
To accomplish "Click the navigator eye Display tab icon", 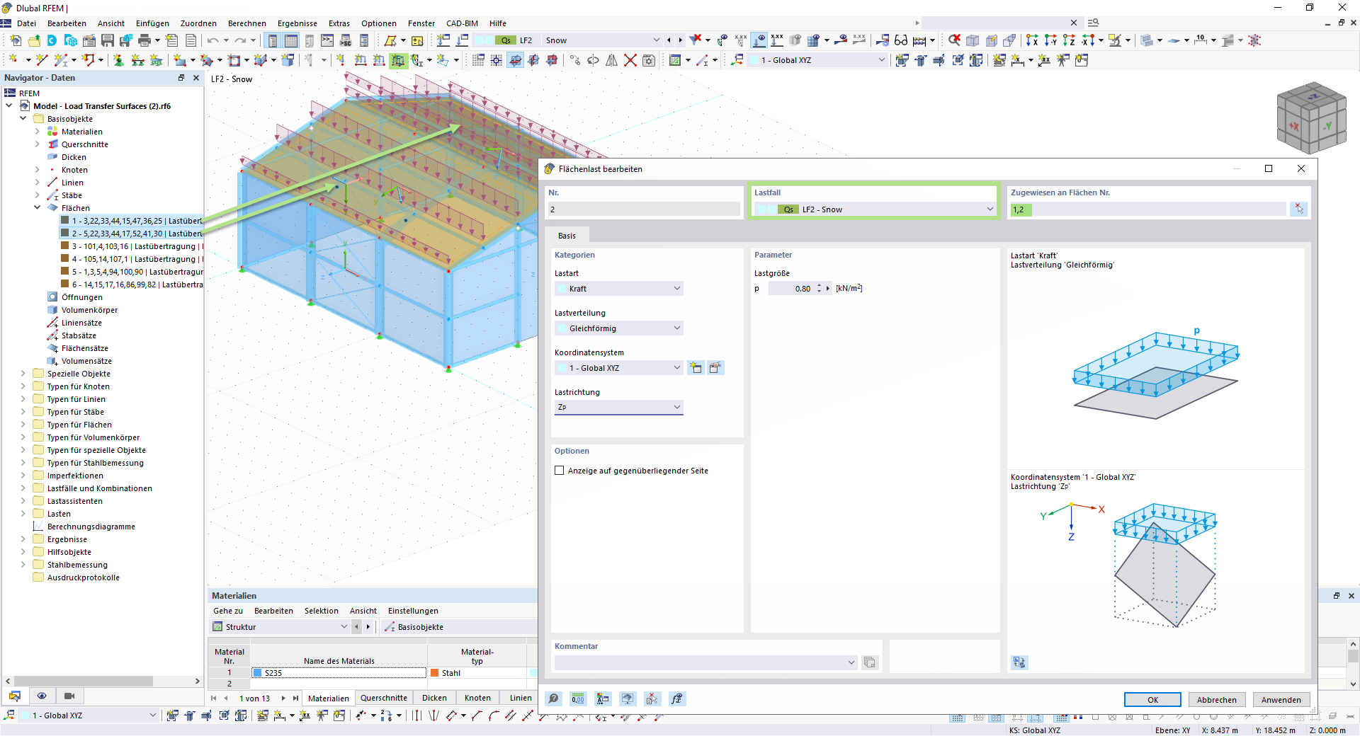I will point(42,696).
